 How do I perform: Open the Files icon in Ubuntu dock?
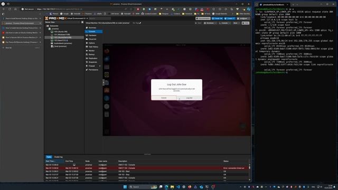[x=107, y=67]
